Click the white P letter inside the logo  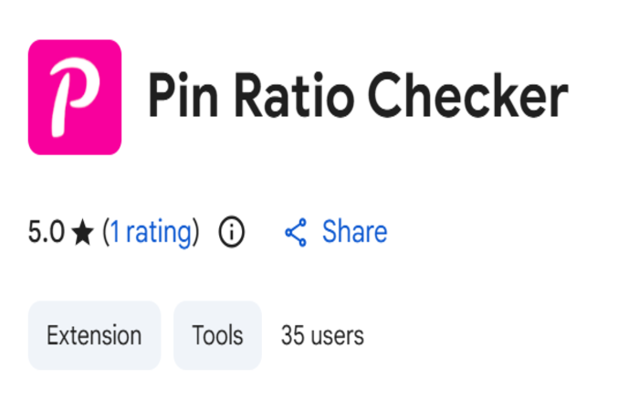[73, 97]
